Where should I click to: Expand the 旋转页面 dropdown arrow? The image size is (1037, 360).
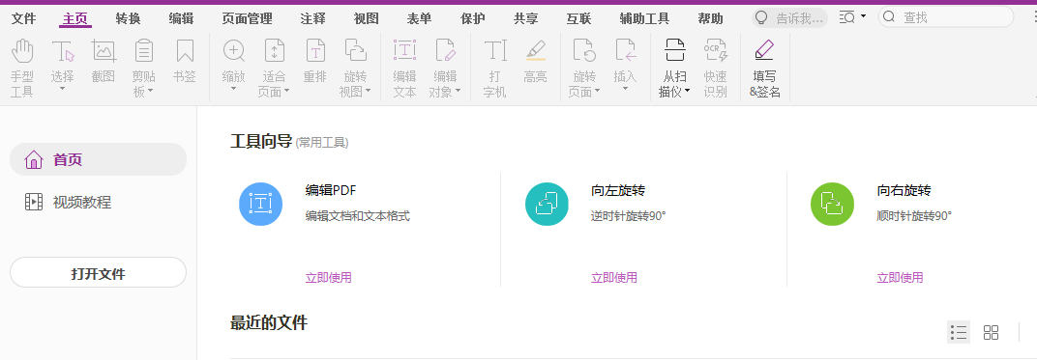tap(597, 92)
